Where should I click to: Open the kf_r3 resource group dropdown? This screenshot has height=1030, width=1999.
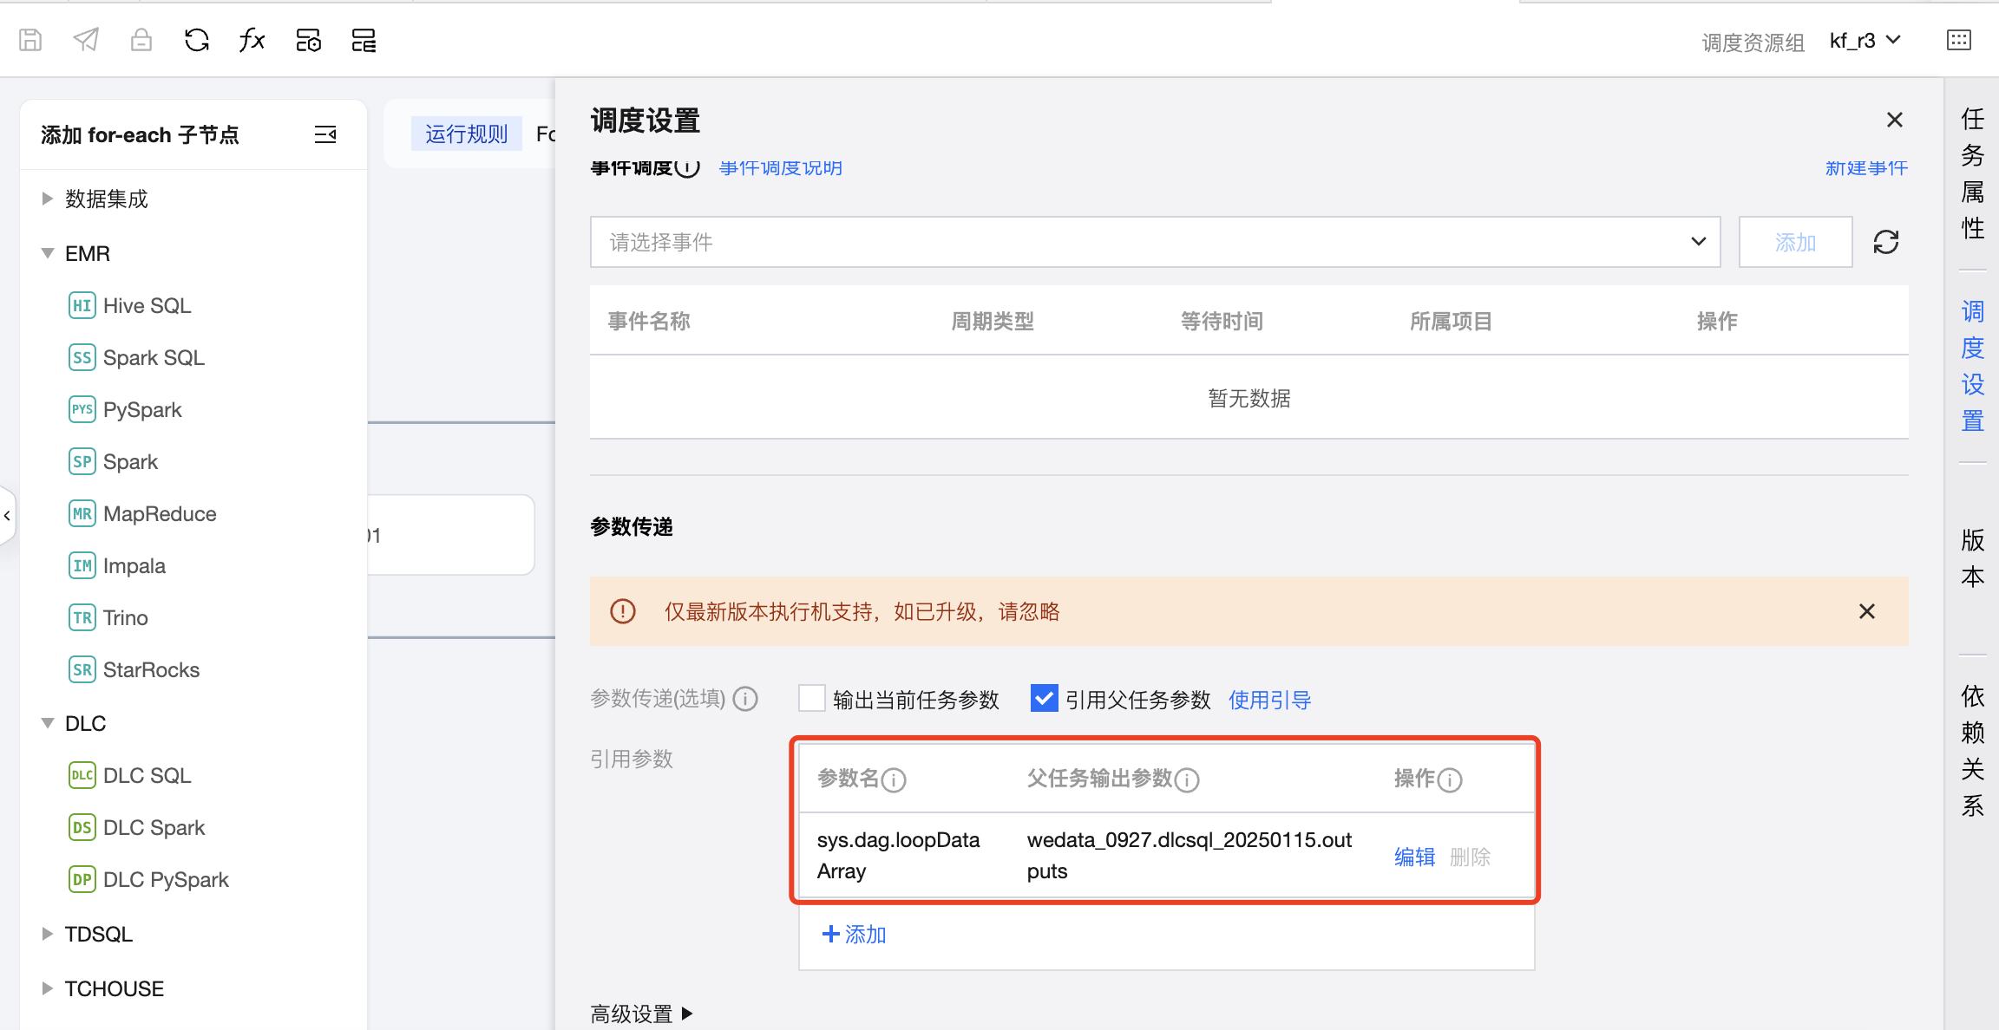click(x=1865, y=41)
